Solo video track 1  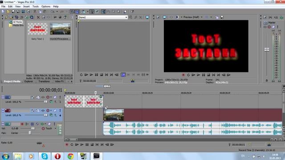(x=60, y=97)
